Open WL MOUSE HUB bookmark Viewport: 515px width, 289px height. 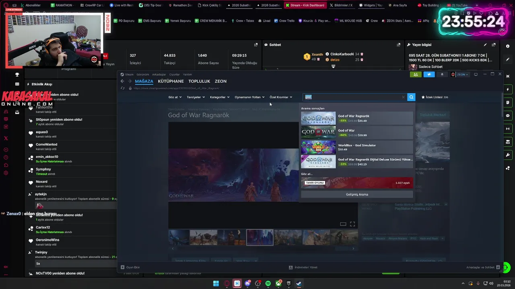click(x=348, y=20)
